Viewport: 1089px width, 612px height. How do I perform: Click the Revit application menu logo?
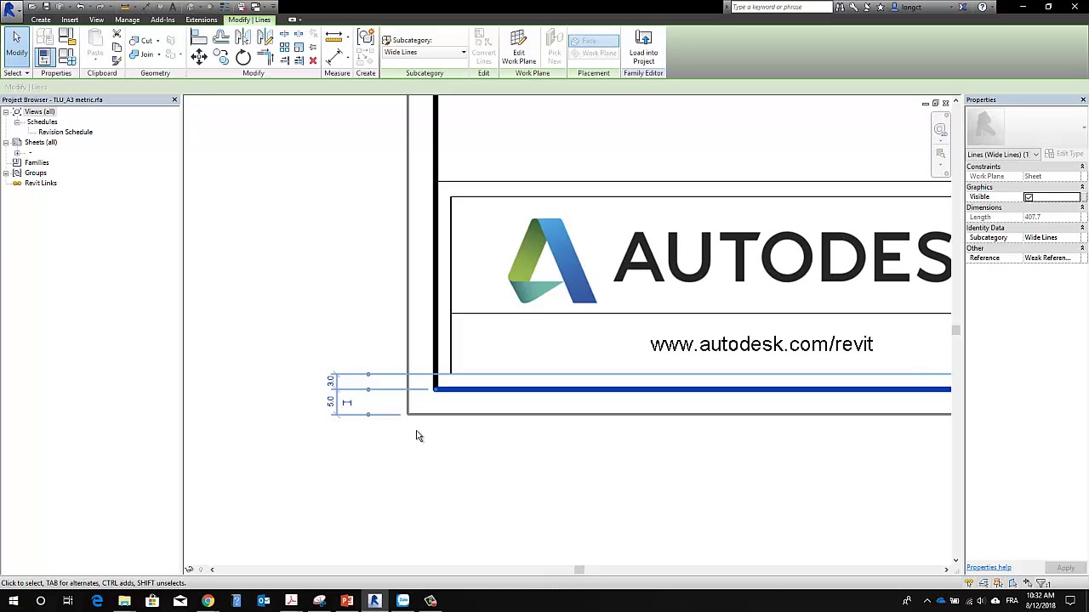[10, 10]
